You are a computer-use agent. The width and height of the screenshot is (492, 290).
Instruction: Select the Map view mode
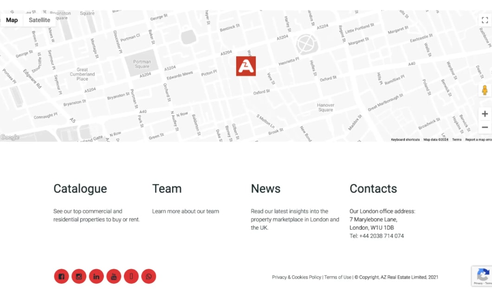pos(12,20)
